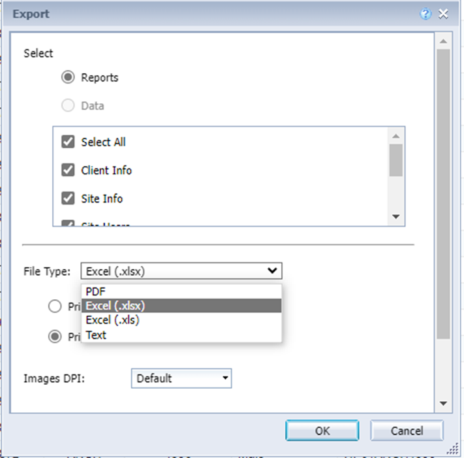Screen dimensions: 464x458
Task: Click the report list scroll up arrow
Action: (x=396, y=136)
